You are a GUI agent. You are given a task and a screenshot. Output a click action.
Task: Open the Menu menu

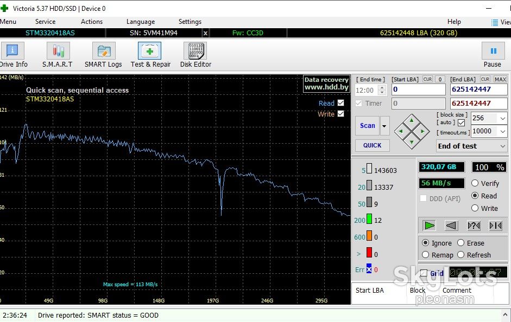click(8, 22)
